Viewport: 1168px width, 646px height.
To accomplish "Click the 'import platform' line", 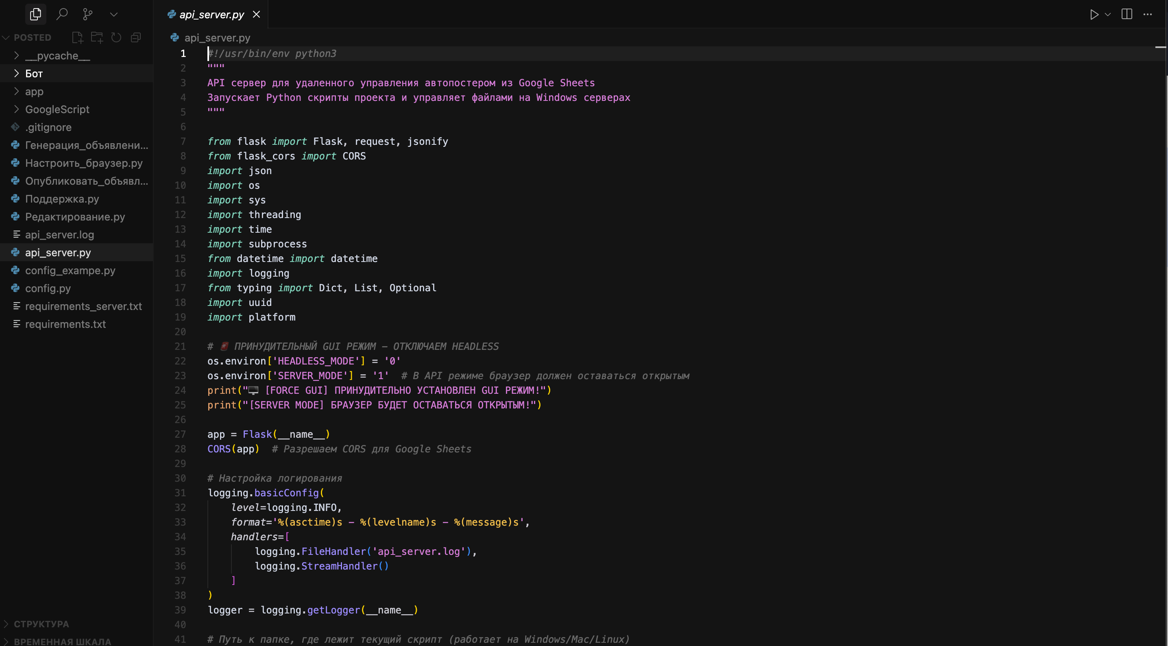I will tap(251, 317).
